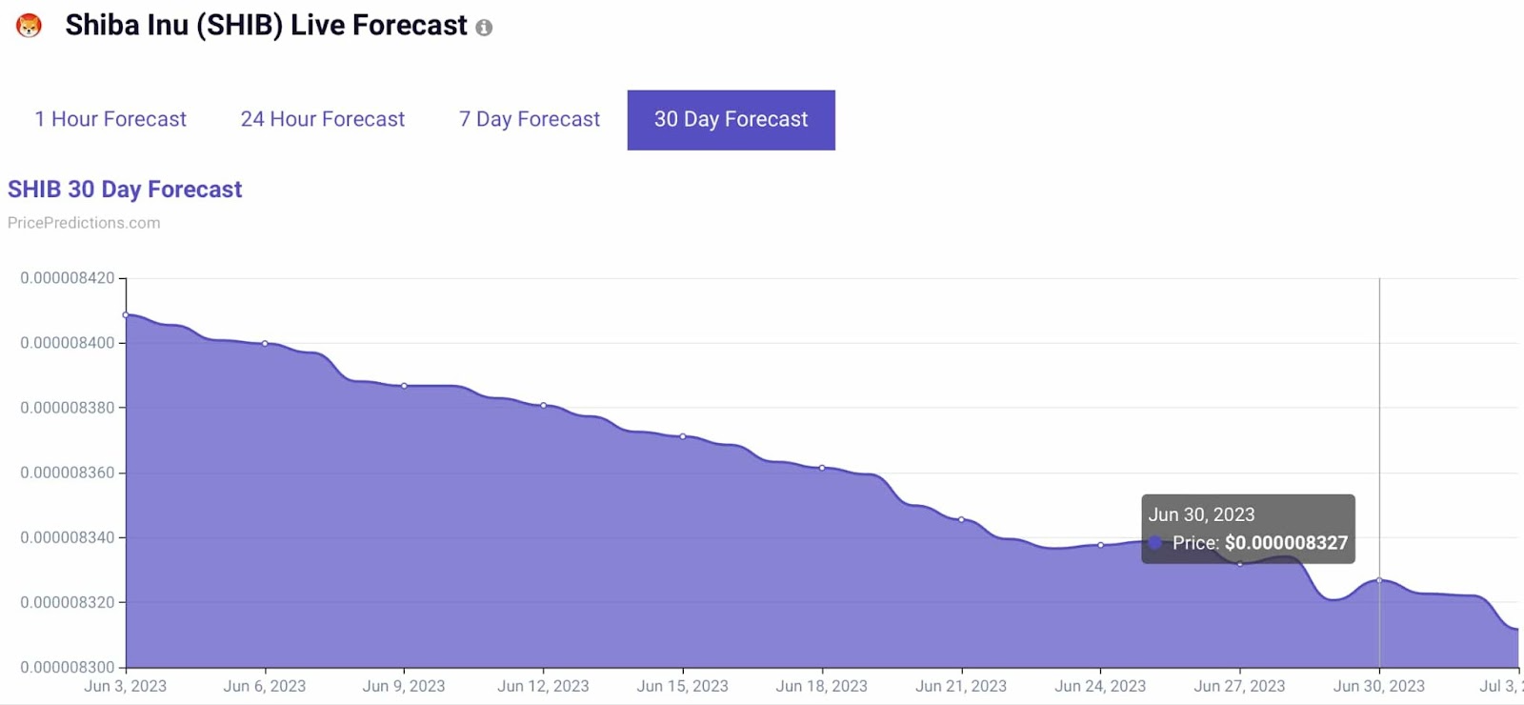1524x705 pixels.
Task: Select the active 30 Day Forecast button
Action: point(731,119)
